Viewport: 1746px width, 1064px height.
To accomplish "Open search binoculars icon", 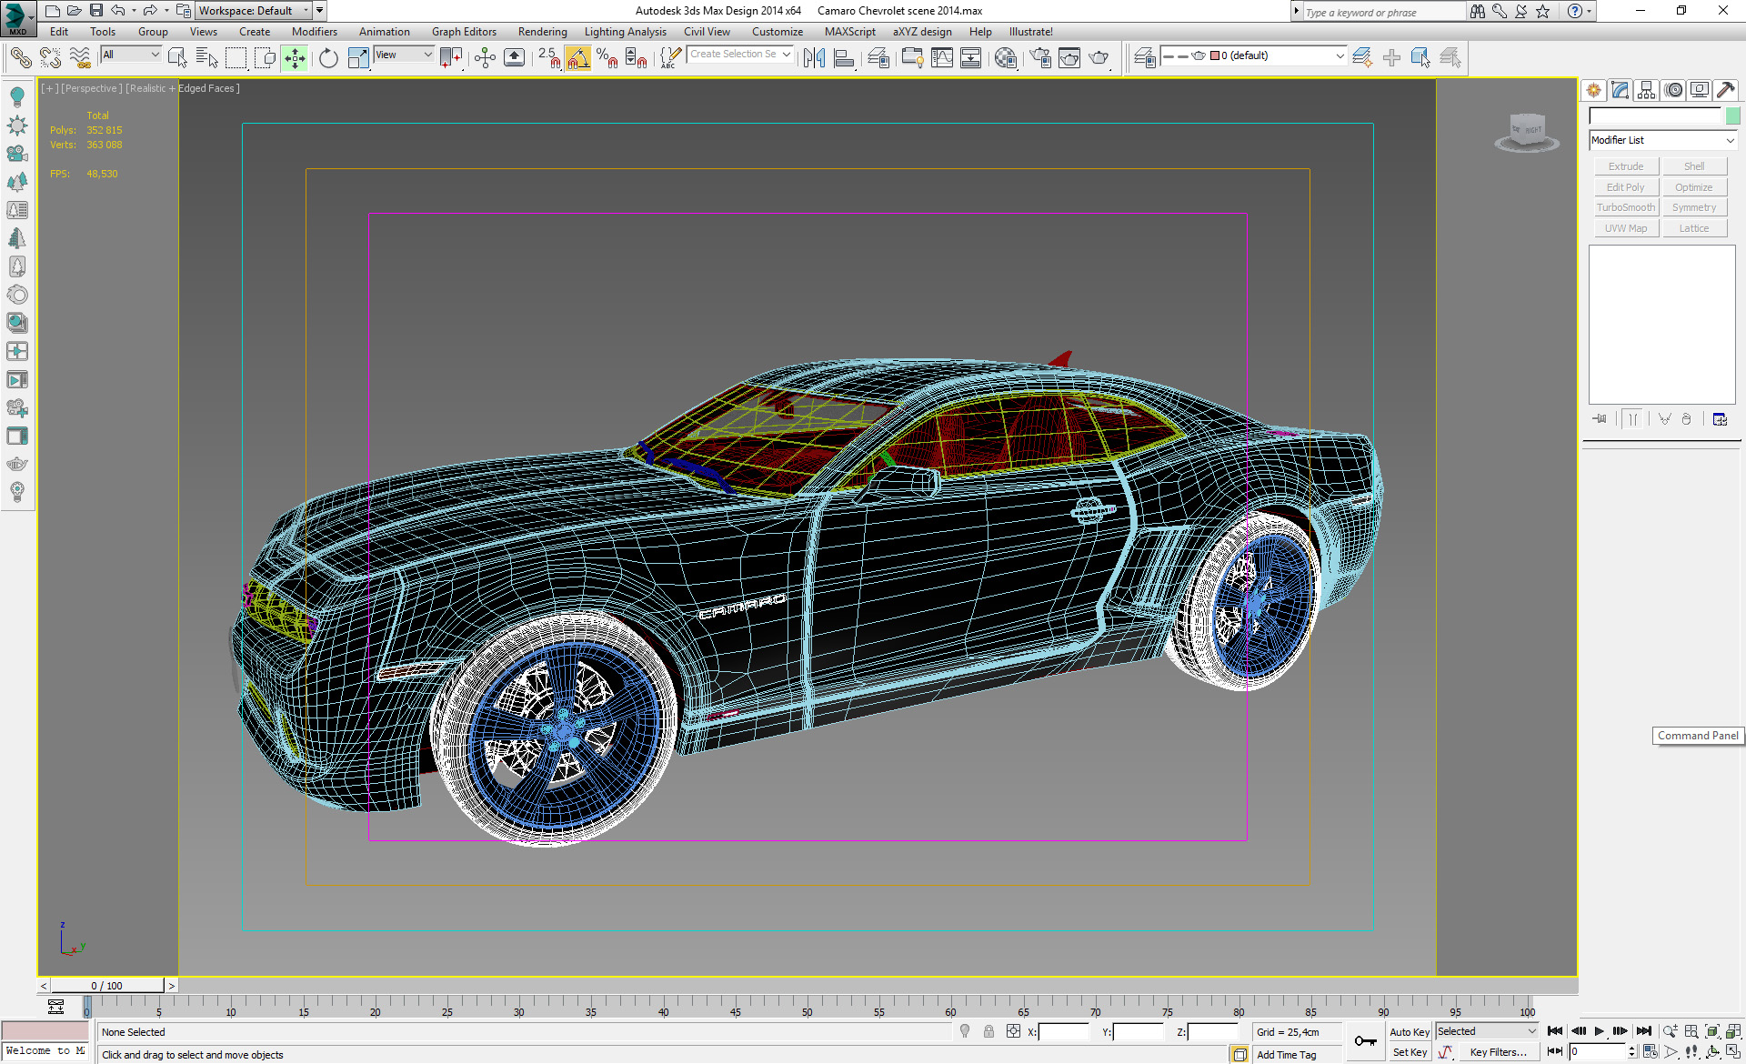I will 1478,11.
